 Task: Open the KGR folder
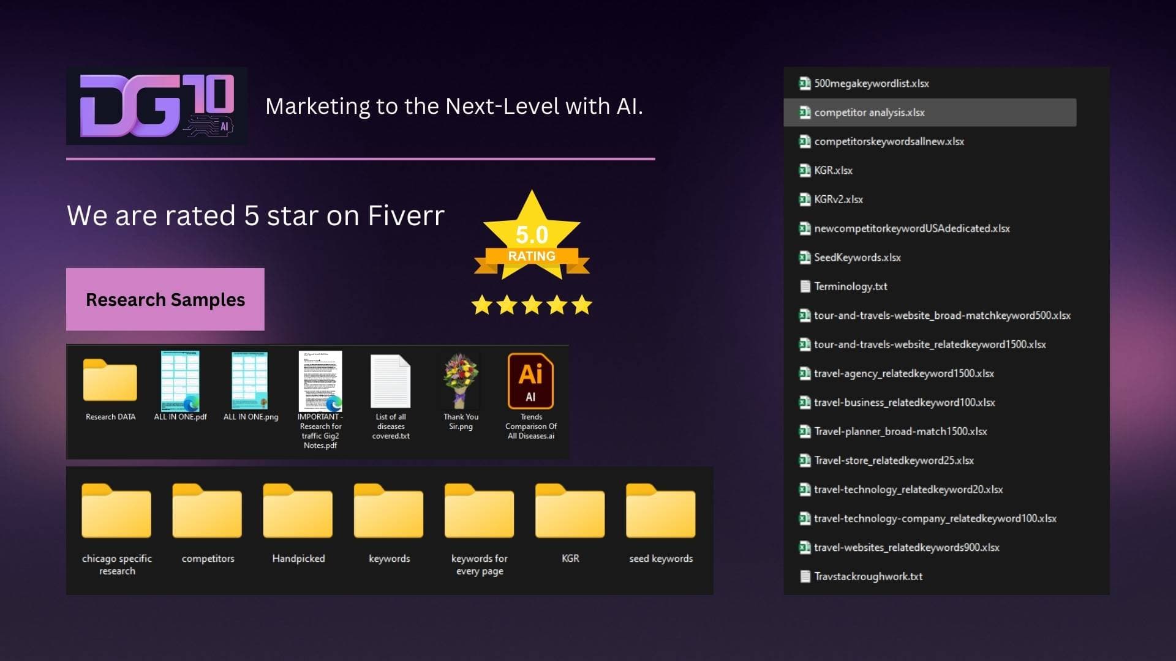pos(570,512)
